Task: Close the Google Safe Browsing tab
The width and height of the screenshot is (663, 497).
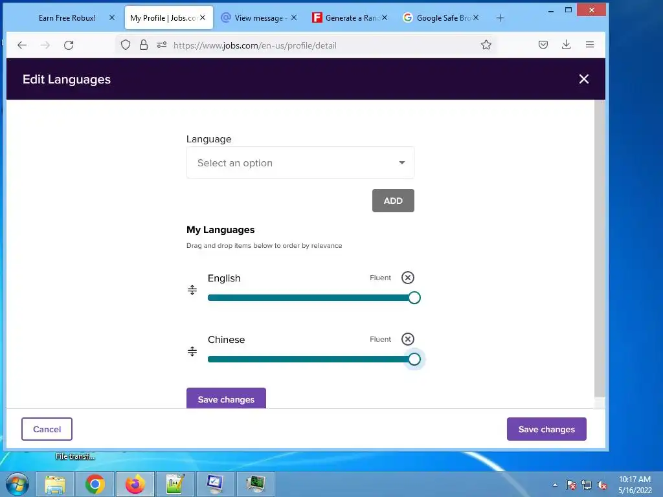Action: (x=476, y=17)
